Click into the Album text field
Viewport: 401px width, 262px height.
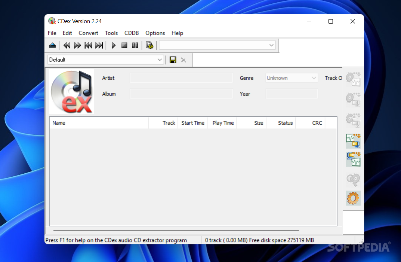pyautogui.click(x=181, y=94)
